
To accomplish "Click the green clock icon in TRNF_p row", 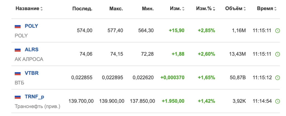I will pyautogui.click(x=277, y=101).
